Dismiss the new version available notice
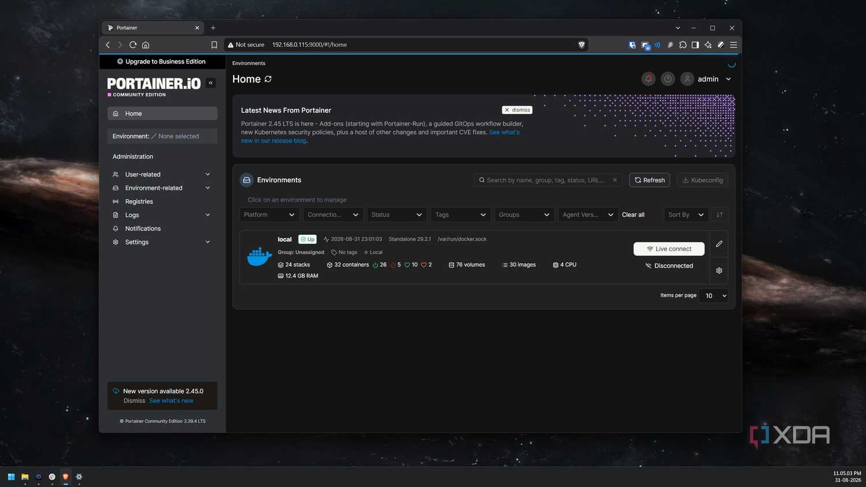This screenshot has width=866, height=487. pos(135,400)
